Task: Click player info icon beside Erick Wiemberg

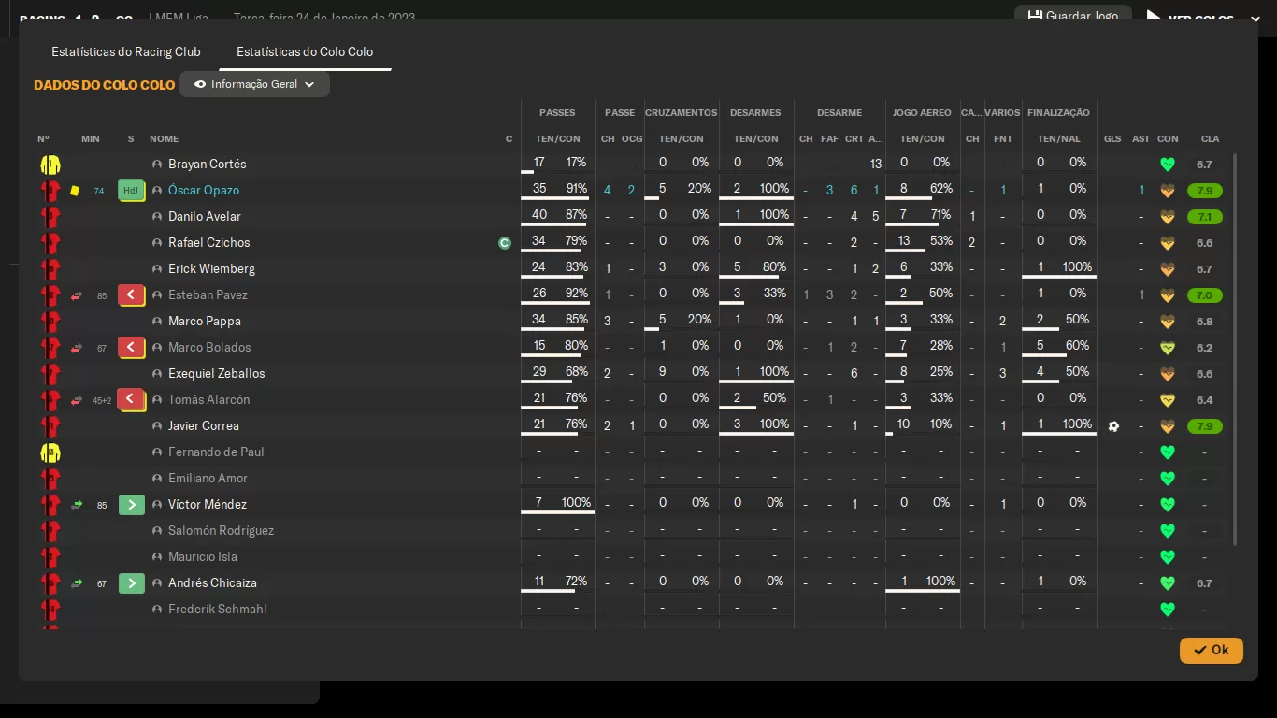Action: point(157,269)
